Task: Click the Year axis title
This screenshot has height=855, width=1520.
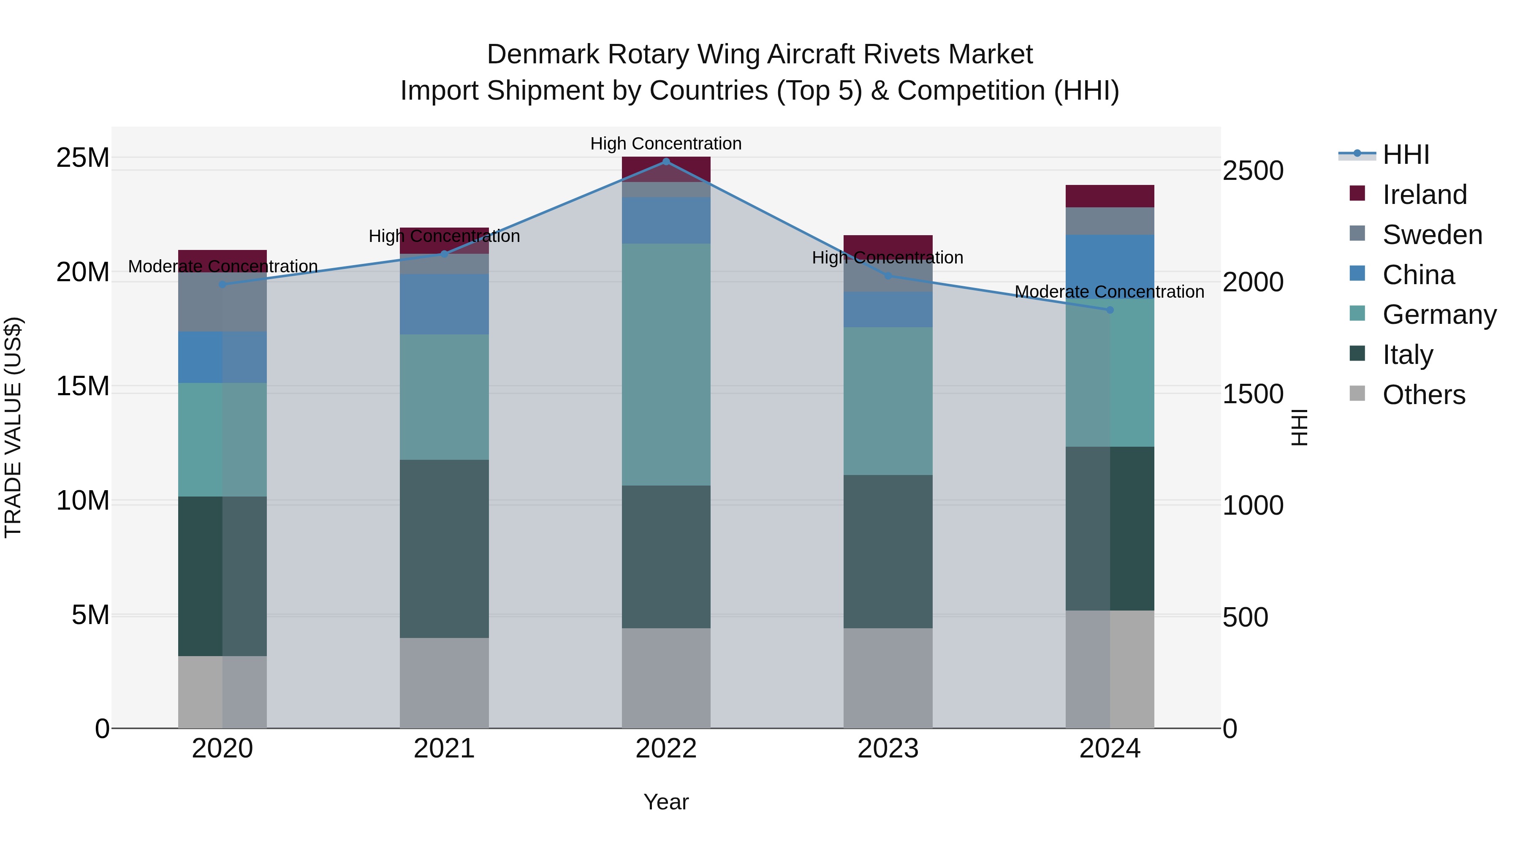Action: click(x=666, y=802)
